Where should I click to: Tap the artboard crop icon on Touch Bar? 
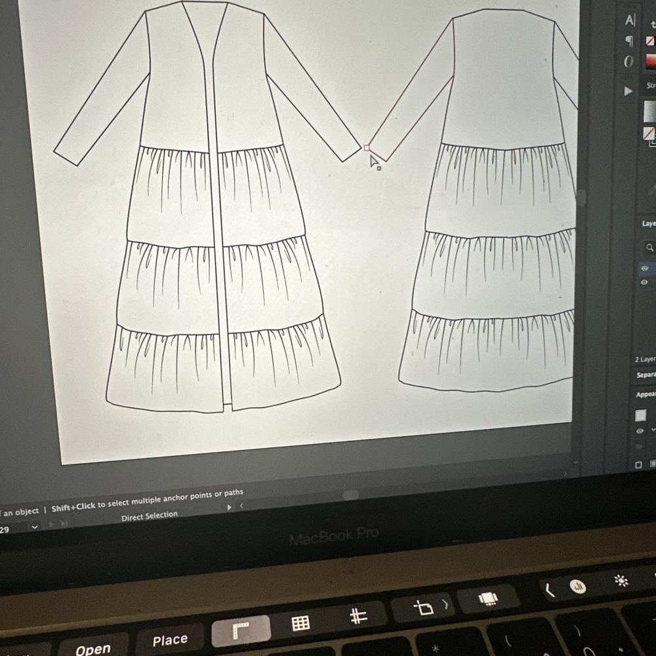(x=423, y=607)
